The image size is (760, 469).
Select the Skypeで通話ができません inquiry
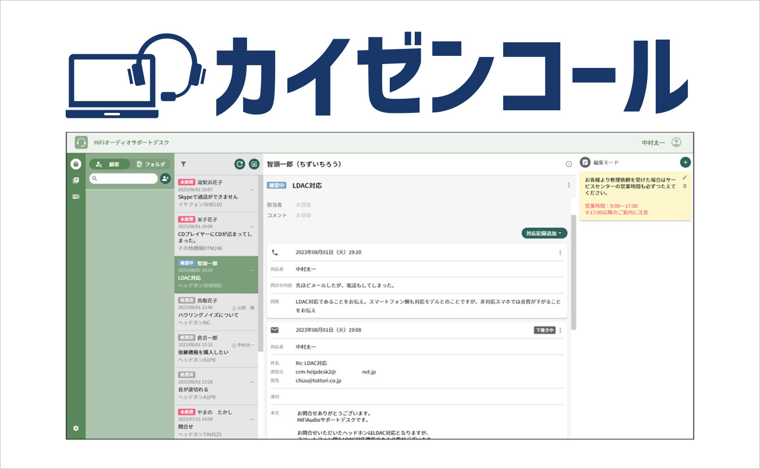(216, 193)
